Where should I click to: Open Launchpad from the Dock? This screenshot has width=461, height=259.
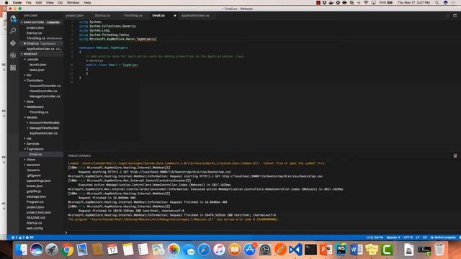(52, 250)
